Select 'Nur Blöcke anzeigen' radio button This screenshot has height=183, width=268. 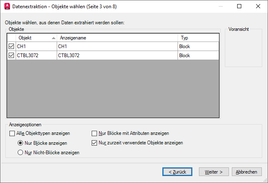point(20,143)
